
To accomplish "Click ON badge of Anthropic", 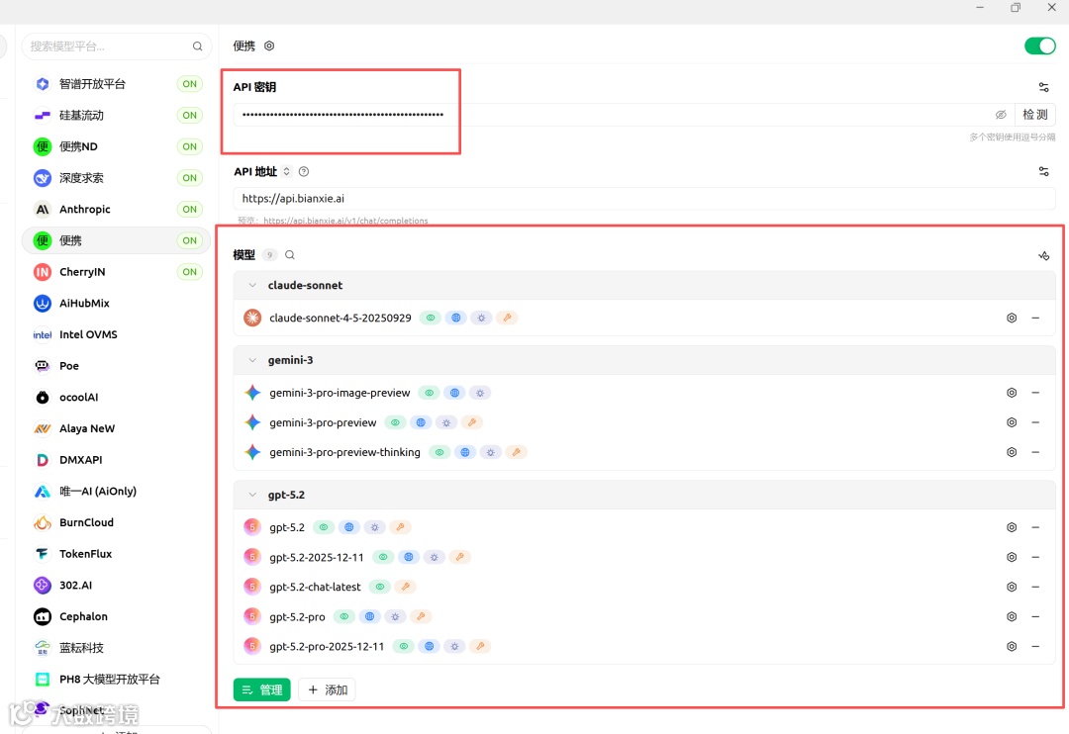I will point(189,210).
